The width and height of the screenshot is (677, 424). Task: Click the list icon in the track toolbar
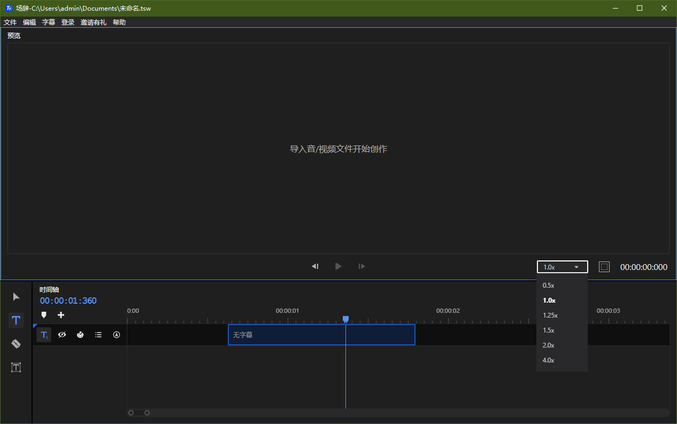pyautogui.click(x=98, y=335)
